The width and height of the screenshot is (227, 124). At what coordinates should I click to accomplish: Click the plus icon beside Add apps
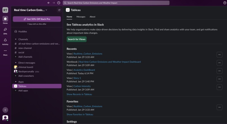(x=16, y=90)
